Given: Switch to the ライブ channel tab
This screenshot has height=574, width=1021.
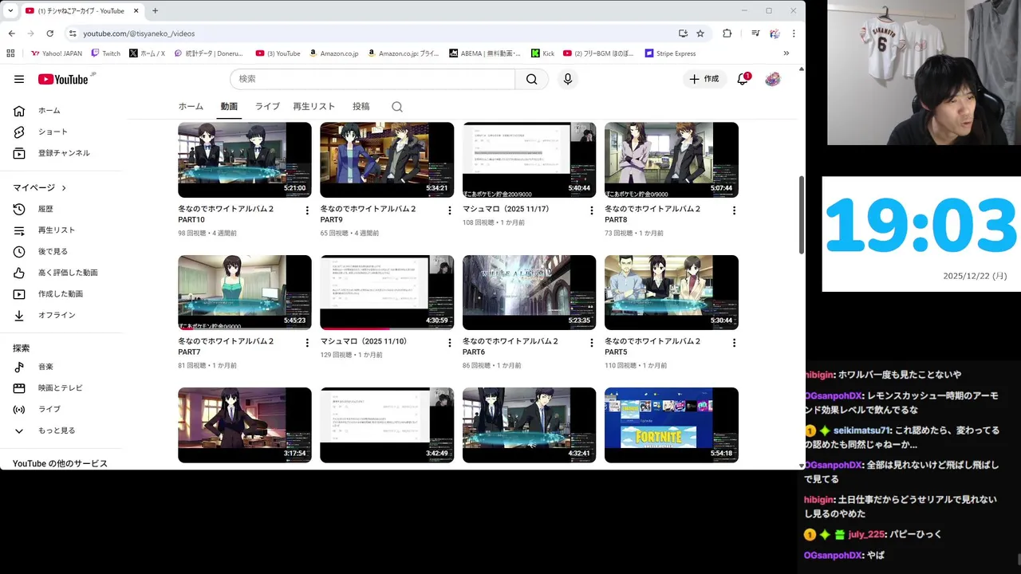Looking at the screenshot, I should tap(267, 107).
